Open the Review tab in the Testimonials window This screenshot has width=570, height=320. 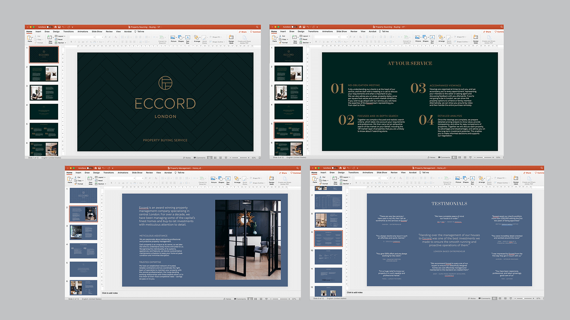point(394,172)
